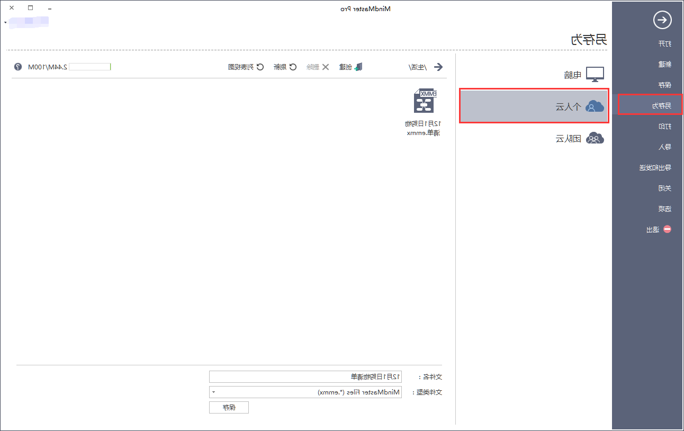This screenshot has height=431, width=684.
Task: Click the 保存 button below the file type
Action: click(229, 407)
